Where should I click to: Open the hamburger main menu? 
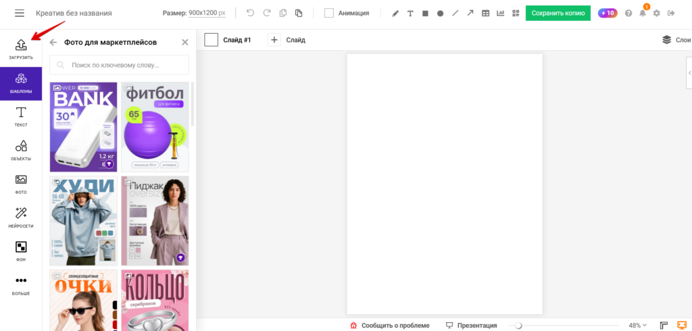point(20,14)
